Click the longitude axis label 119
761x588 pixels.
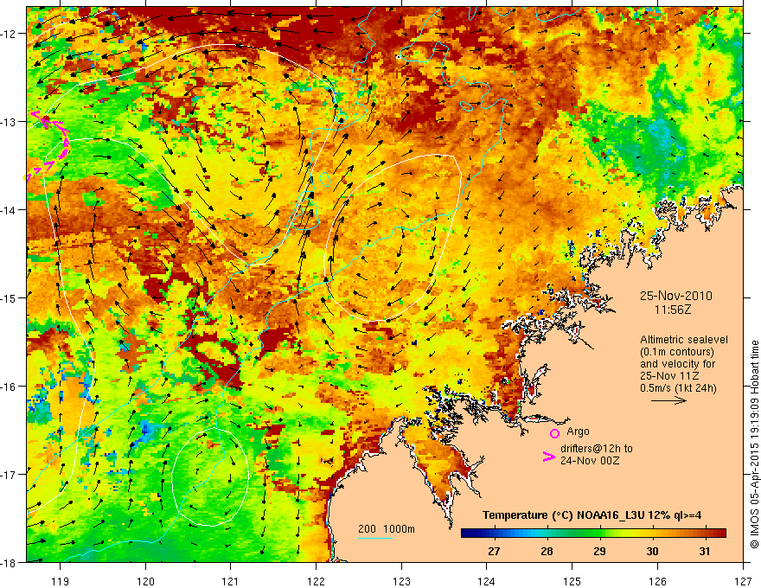pyautogui.click(x=61, y=581)
